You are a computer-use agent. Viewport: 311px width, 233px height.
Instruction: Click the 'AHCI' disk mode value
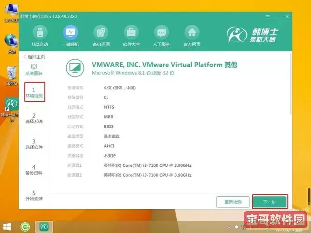tap(109, 146)
